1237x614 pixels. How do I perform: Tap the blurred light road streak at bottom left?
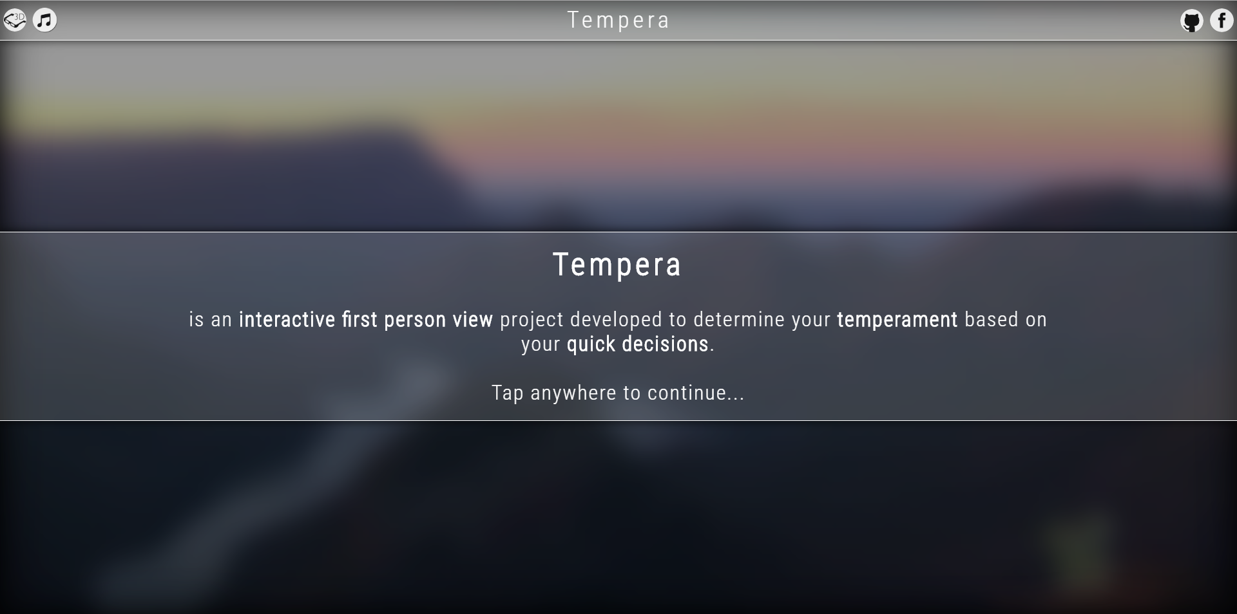tap(225, 515)
